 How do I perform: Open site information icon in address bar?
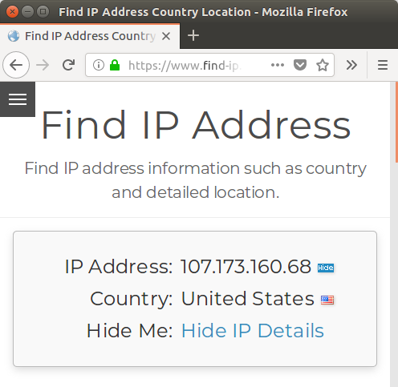click(x=99, y=65)
